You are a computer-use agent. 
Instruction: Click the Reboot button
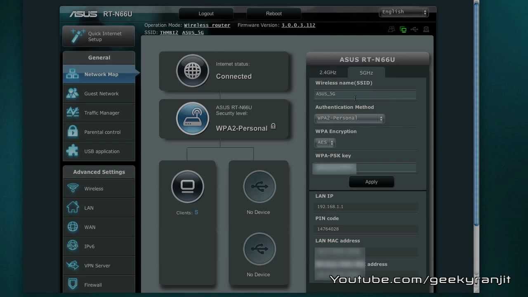(x=274, y=14)
